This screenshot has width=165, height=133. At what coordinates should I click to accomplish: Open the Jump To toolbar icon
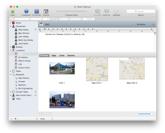click(107, 11)
